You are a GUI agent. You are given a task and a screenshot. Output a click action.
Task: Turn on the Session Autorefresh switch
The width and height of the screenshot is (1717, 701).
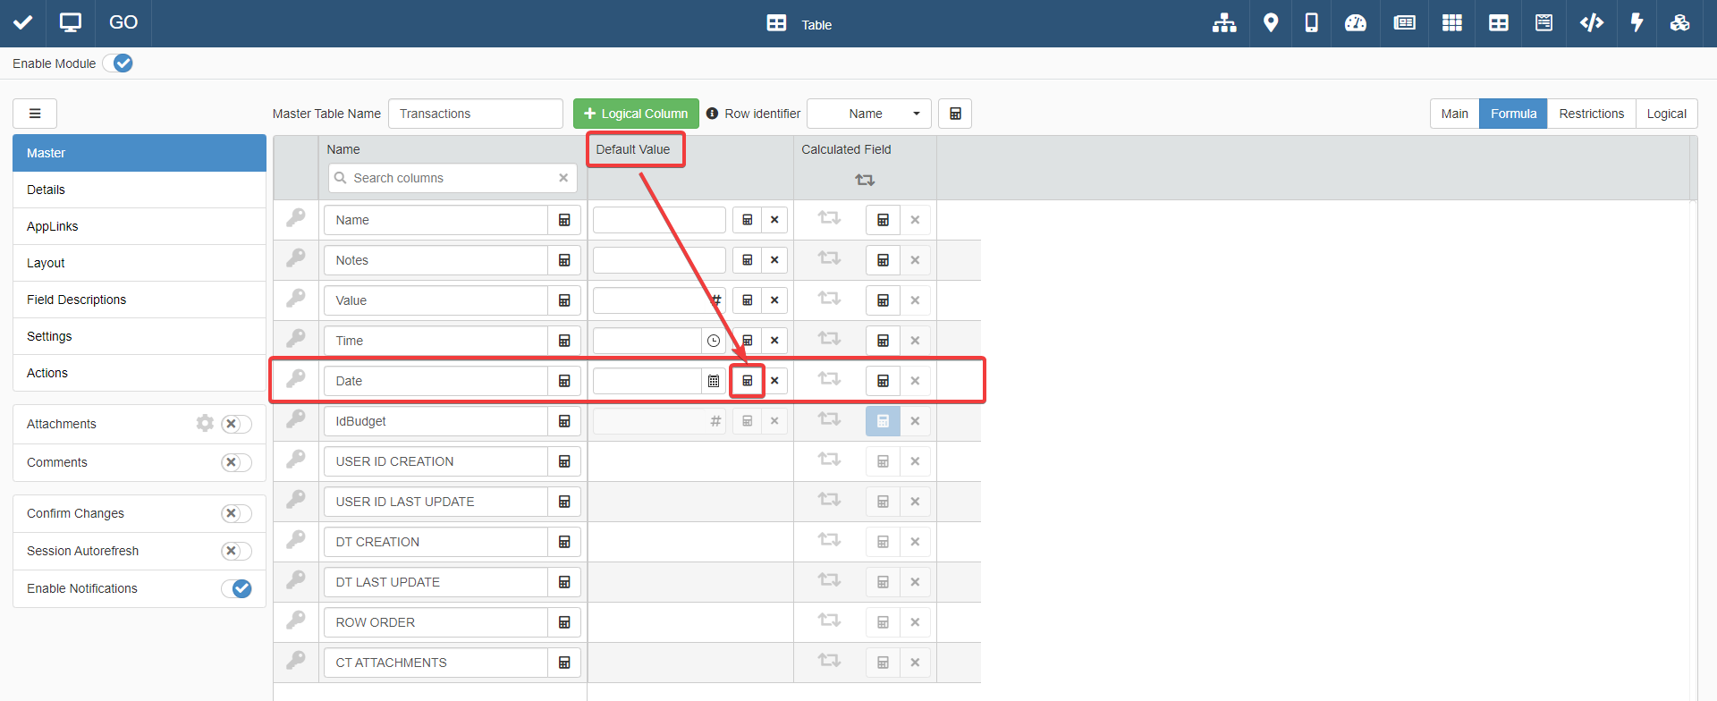pos(236,551)
